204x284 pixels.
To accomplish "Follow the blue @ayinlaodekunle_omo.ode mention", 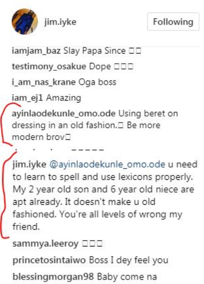I will [x=107, y=164].
